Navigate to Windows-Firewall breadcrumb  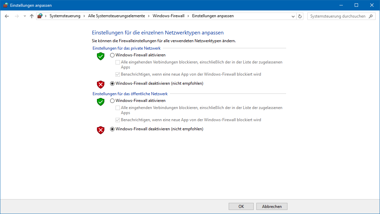click(169, 16)
